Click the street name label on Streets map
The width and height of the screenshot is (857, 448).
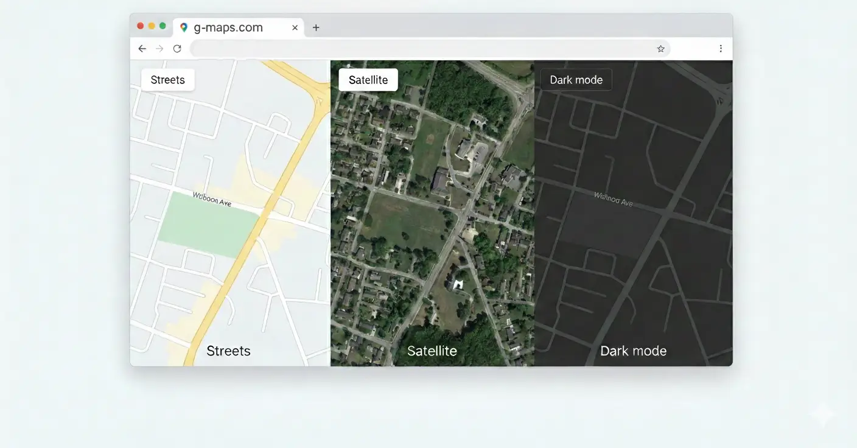[x=212, y=199]
